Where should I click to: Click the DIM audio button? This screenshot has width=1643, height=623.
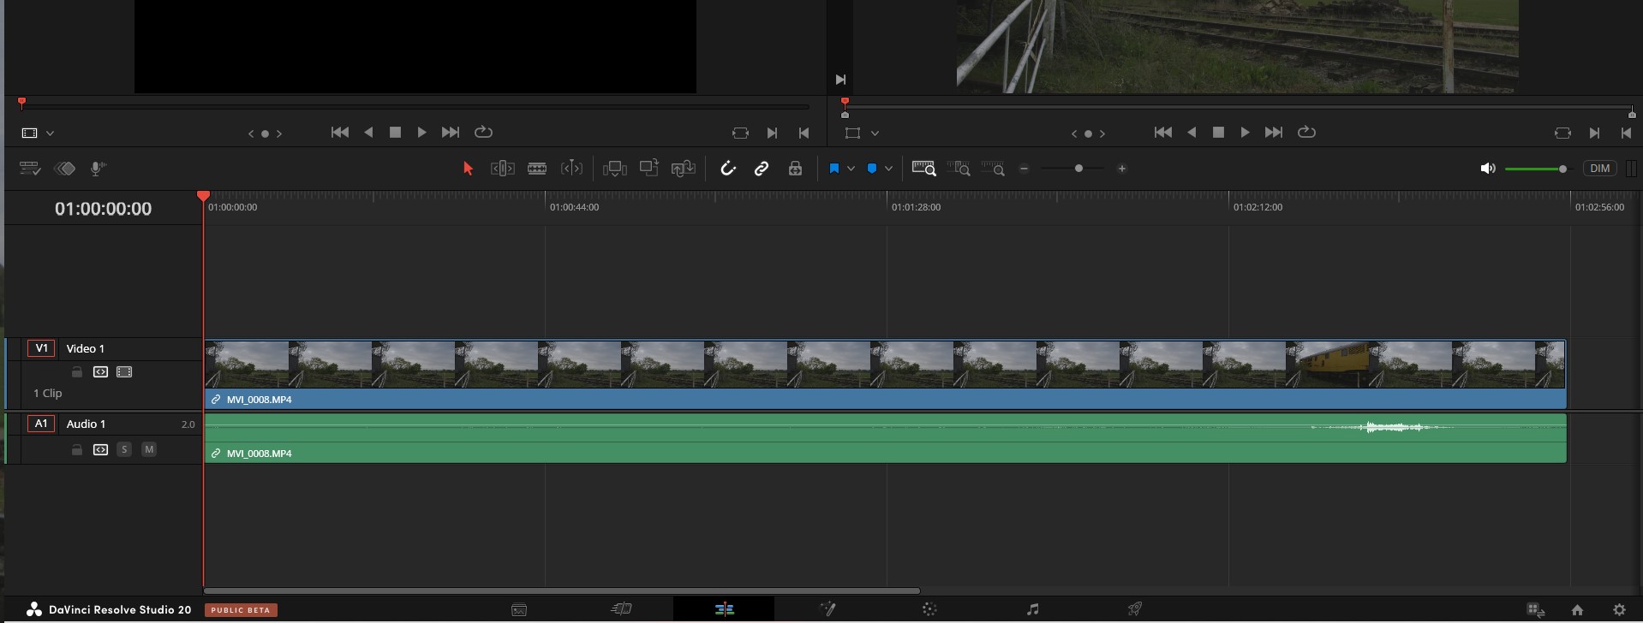click(1600, 169)
